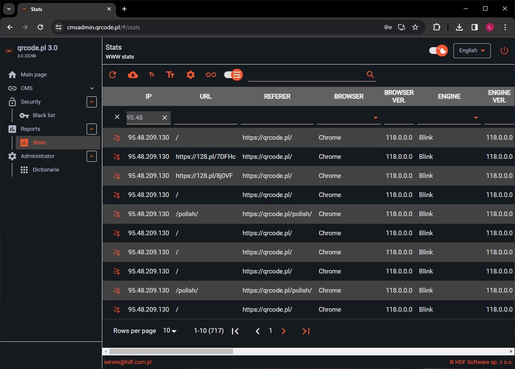
Task: Disable the filter row toggle in toolbar
Action: (233, 75)
